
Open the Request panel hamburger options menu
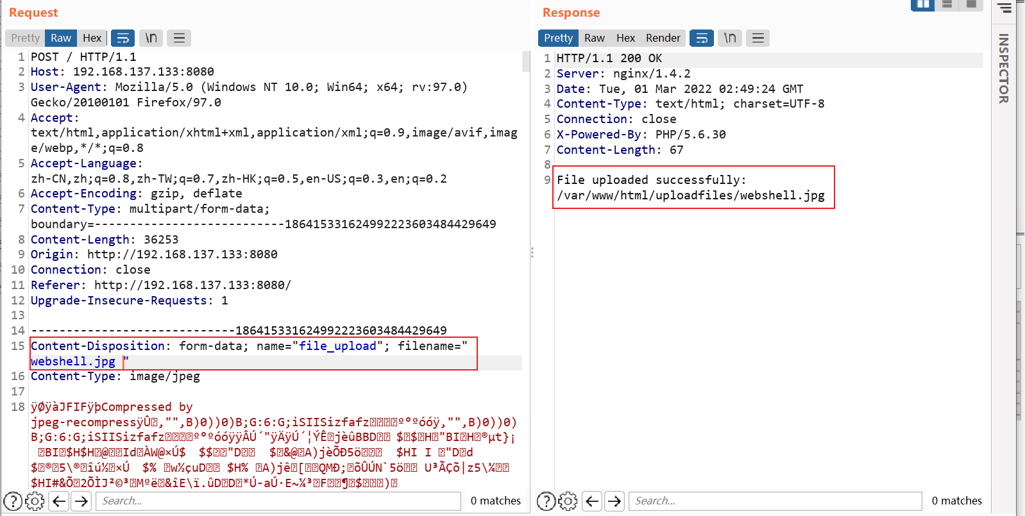pyautogui.click(x=179, y=38)
